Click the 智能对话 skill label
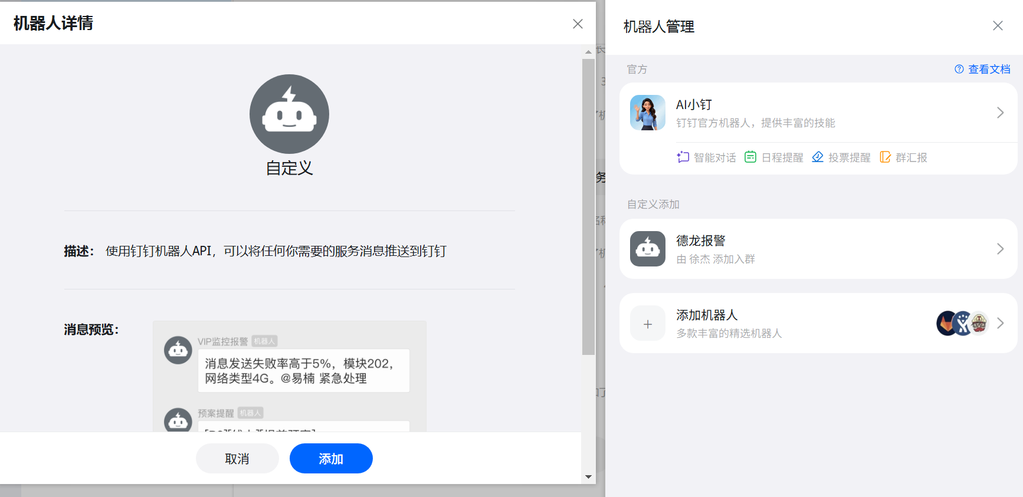 [x=715, y=157]
